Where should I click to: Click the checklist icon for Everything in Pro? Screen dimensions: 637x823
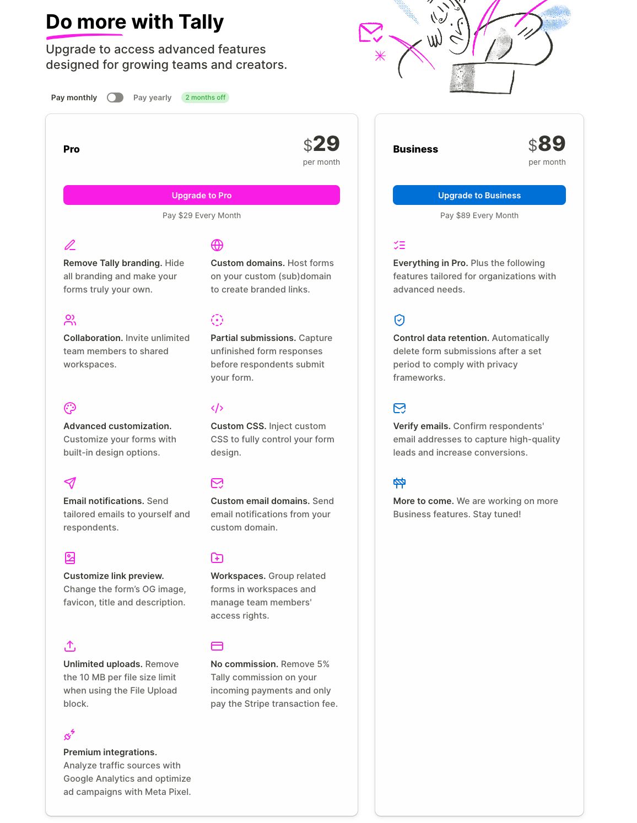click(400, 245)
